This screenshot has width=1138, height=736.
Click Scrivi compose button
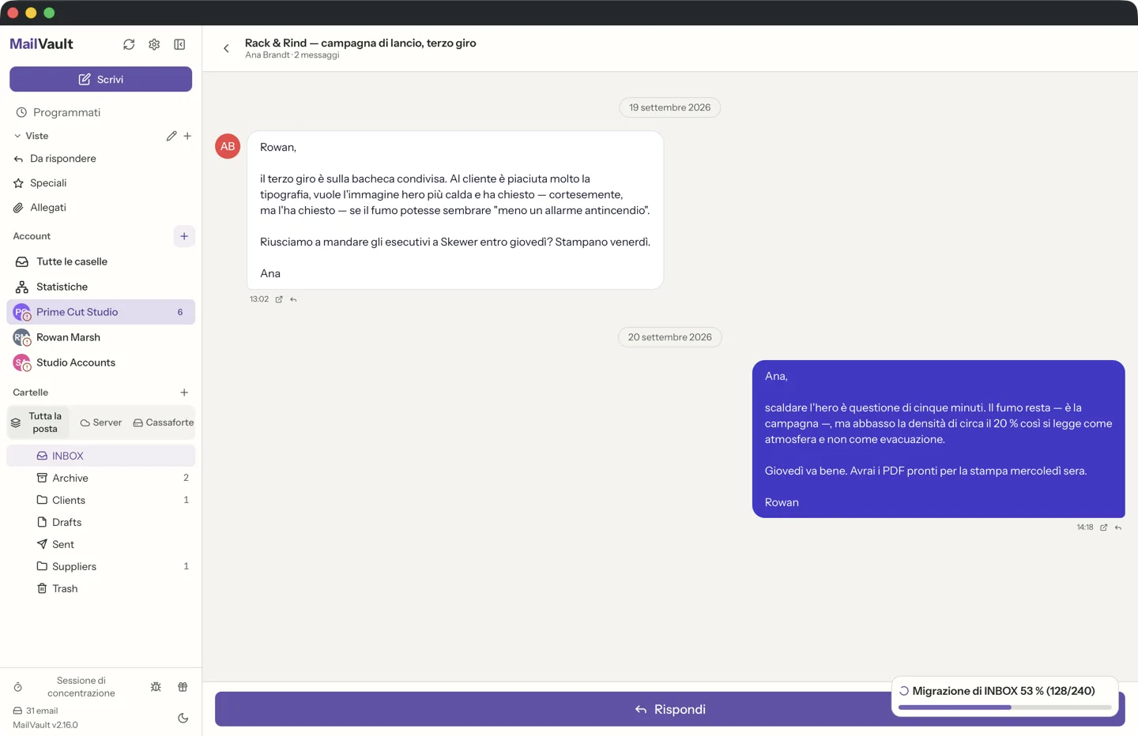click(x=100, y=79)
